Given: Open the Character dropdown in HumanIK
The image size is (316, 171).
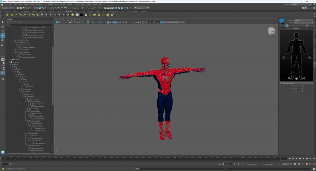Looking at the screenshot, I should pyautogui.click(x=303, y=20).
